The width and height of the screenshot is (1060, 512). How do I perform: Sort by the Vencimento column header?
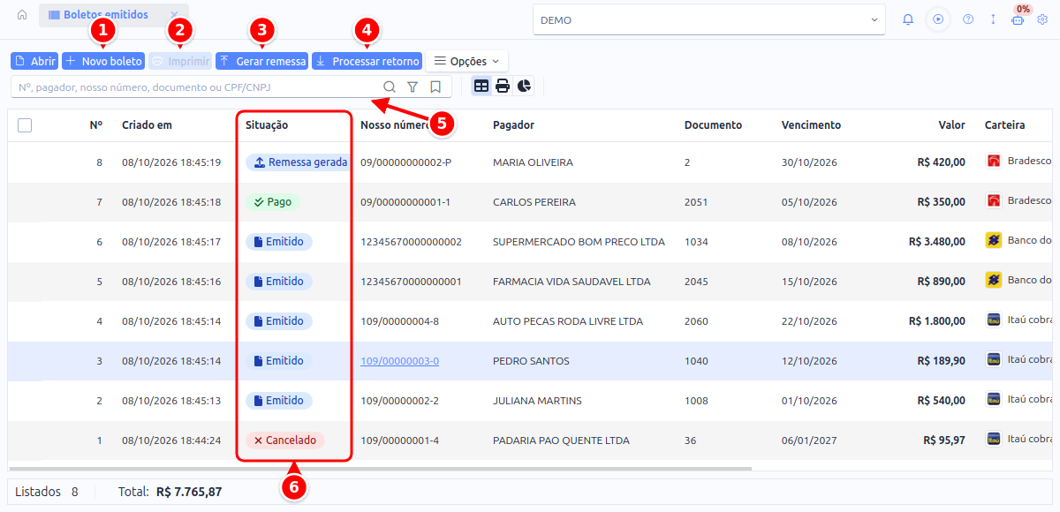(811, 125)
